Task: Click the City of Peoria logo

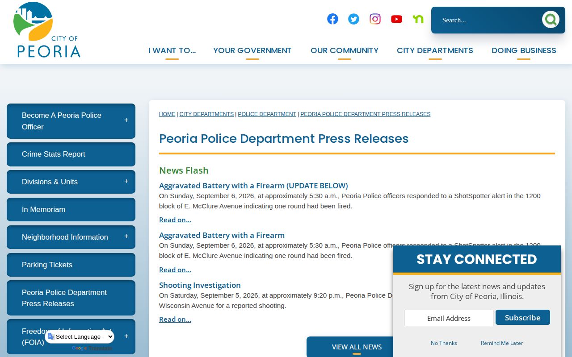Action: pos(47,30)
